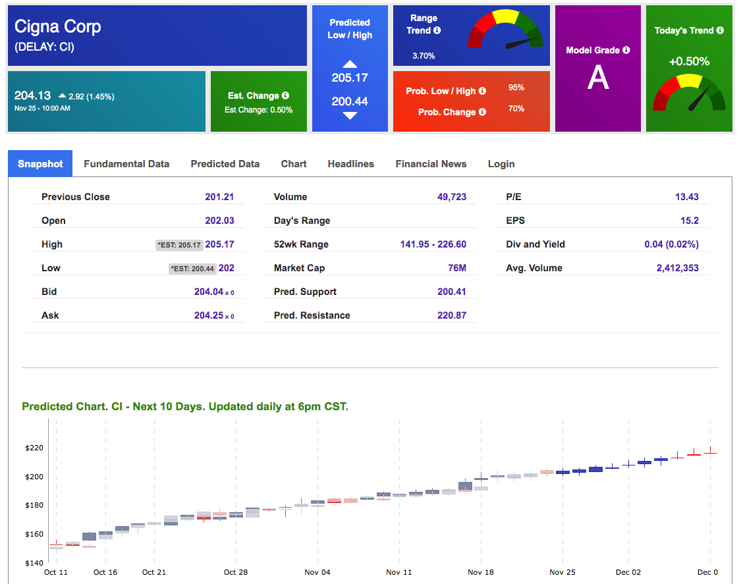Click the *EST: 200.44 badge in Low row
This screenshot has height=584, width=741.
click(193, 269)
